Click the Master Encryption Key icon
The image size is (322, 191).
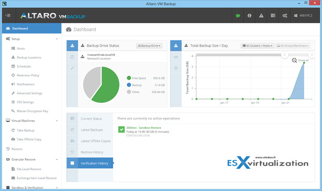tap(13, 111)
